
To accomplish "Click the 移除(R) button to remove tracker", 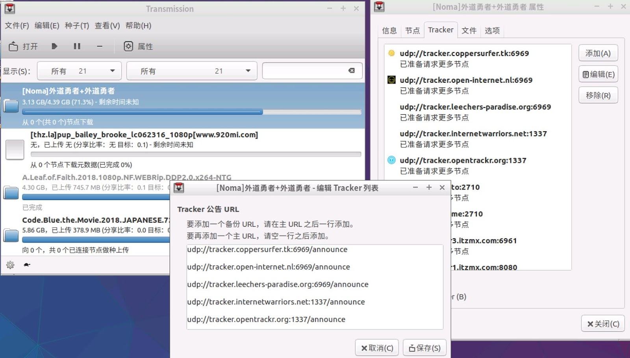I will [598, 95].
